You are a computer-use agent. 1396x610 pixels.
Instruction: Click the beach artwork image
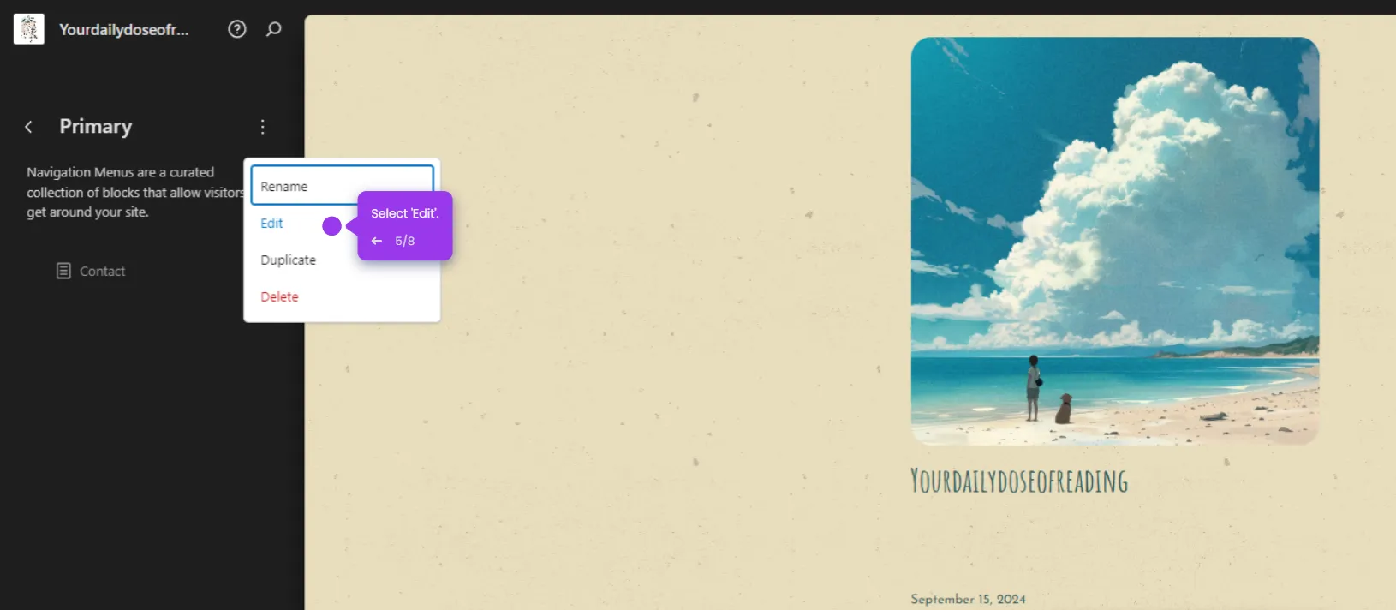pos(1115,241)
